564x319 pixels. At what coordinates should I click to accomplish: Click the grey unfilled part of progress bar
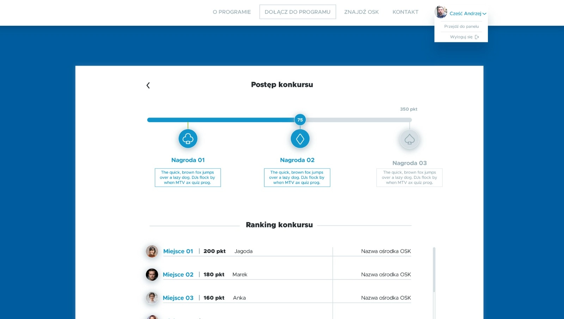[x=359, y=120]
